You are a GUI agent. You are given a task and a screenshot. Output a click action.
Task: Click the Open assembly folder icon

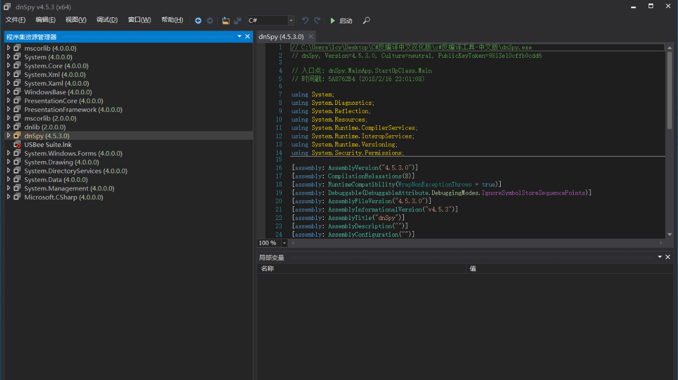click(225, 20)
